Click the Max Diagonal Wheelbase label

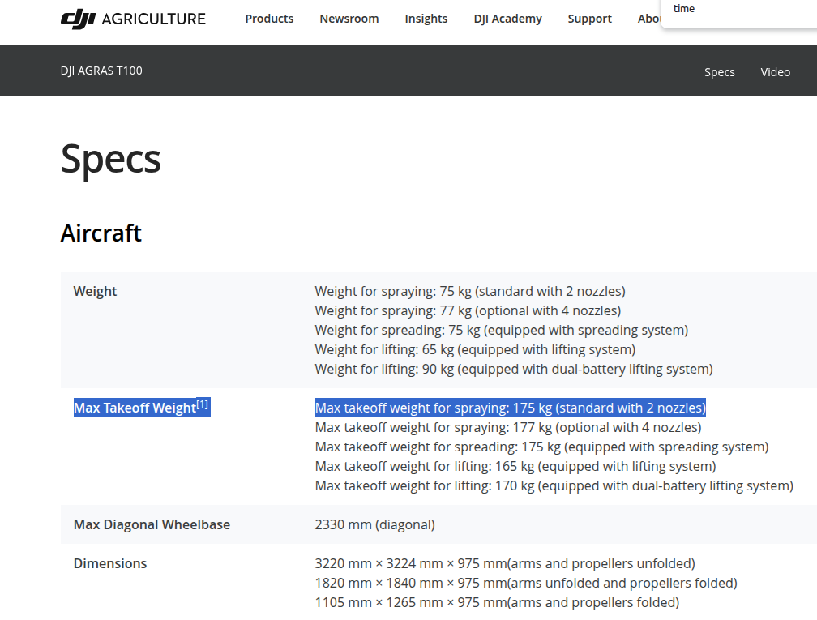coord(152,524)
